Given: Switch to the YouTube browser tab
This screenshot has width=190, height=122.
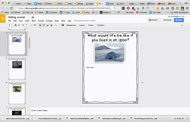Looking at the screenshot, I should coord(162,4).
